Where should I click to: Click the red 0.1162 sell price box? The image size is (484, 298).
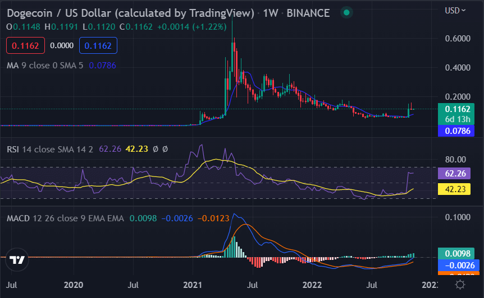[25, 45]
